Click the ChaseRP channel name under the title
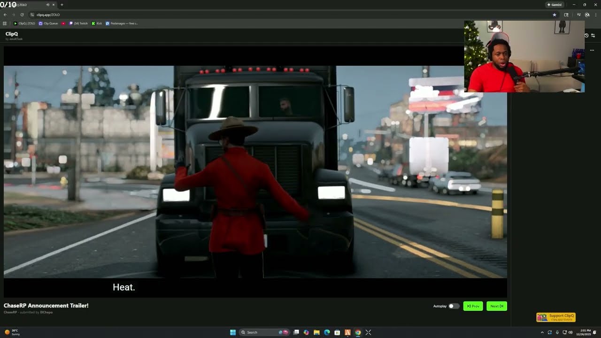 pos(10,312)
